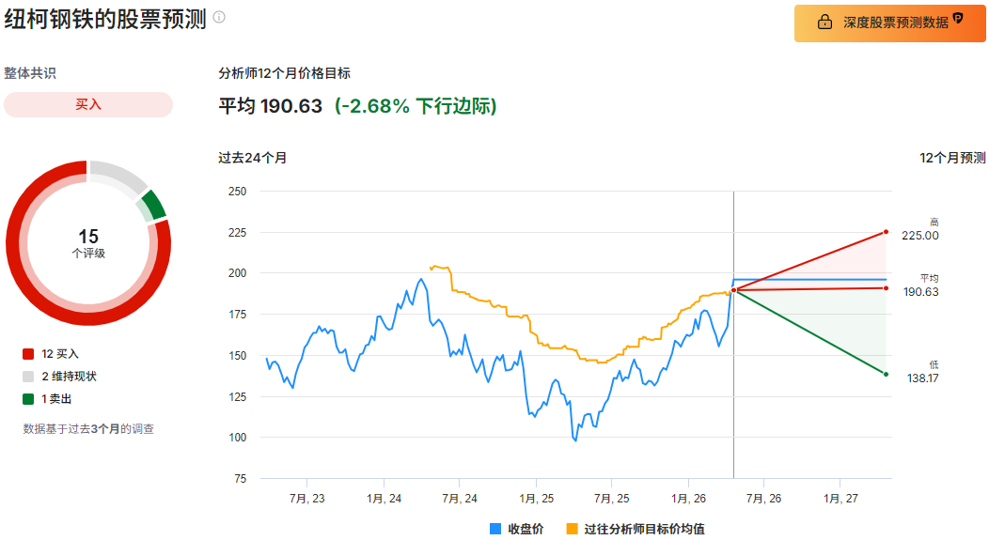The image size is (989, 540).
Task: Click the 1 卖出 legend label
Action: tap(56, 399)
